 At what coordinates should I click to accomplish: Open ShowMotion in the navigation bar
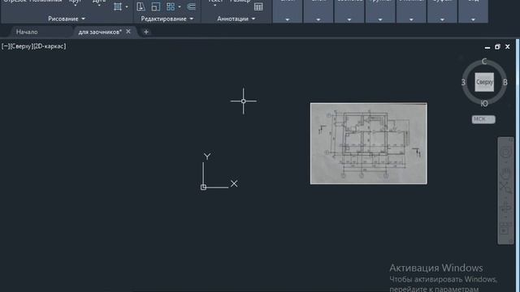[x=505, y=230]
